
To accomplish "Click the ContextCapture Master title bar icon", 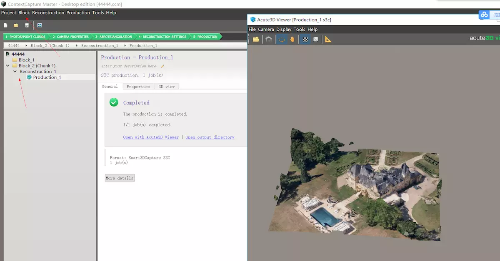I will 3,4.
